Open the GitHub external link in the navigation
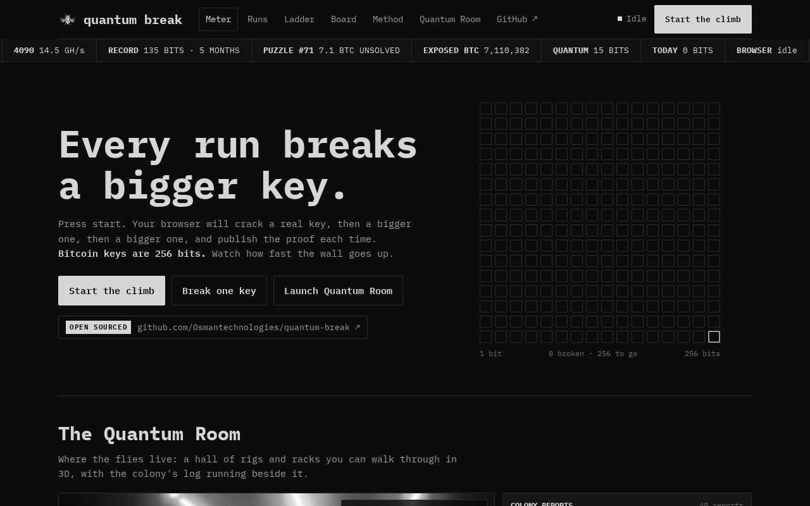This screenshot has height=506, width=810. tap(517, 19)
